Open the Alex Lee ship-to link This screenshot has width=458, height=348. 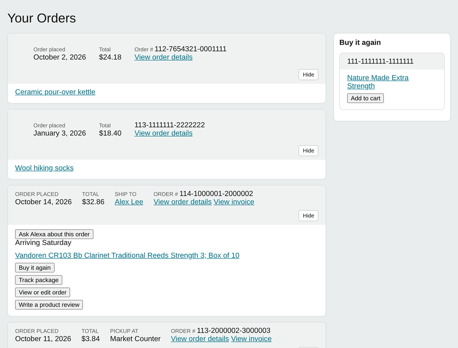tap(129, 202)
